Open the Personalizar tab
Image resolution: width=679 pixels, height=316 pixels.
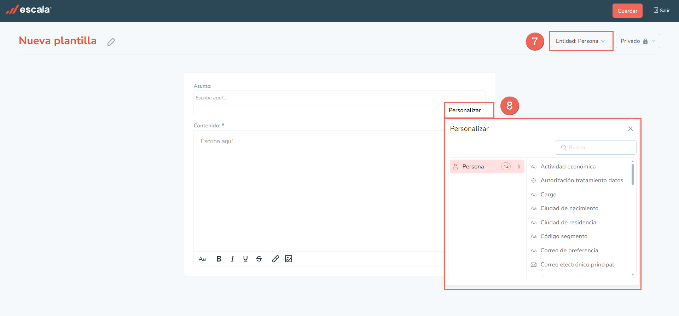[465, 110]
